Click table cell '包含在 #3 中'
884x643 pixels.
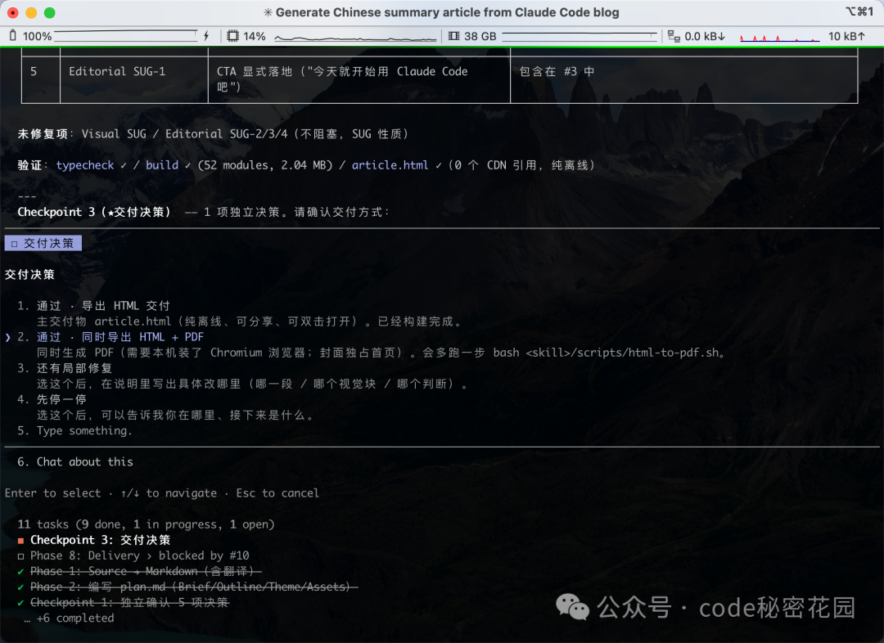(x=683, y=79)
